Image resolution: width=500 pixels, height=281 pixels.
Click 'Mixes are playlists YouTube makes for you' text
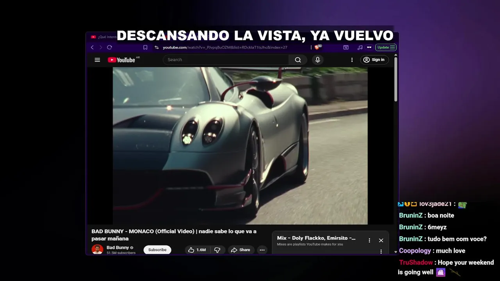[x=310, y=244]
